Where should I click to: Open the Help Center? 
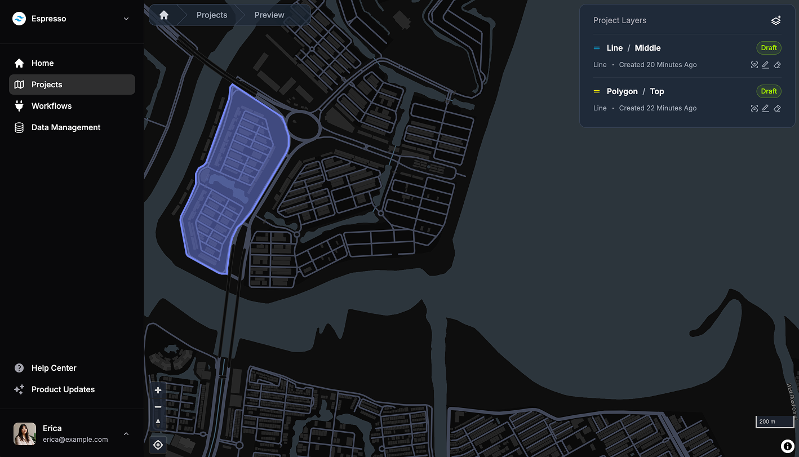coord(53,368)
